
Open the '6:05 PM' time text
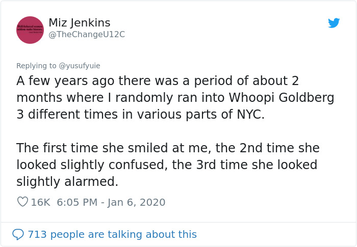coord(77,202)
